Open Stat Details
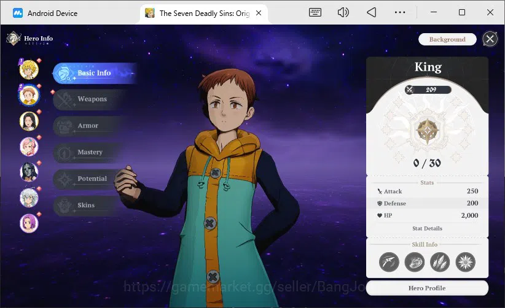Image resolution: width=505 pixels, height=308 pixels. point(427,229)
